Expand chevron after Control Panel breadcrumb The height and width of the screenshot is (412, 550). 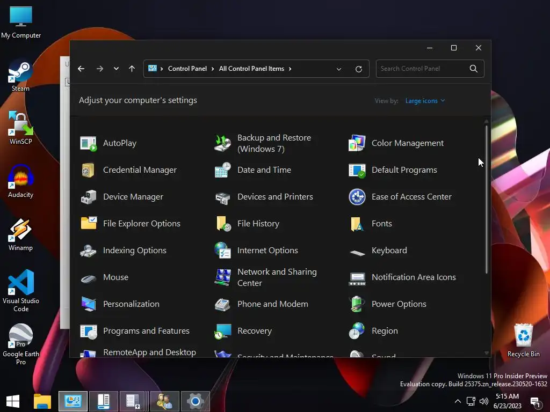pos(213,69)
